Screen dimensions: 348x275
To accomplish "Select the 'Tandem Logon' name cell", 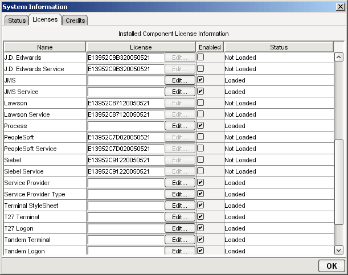I will click(45, 251).
